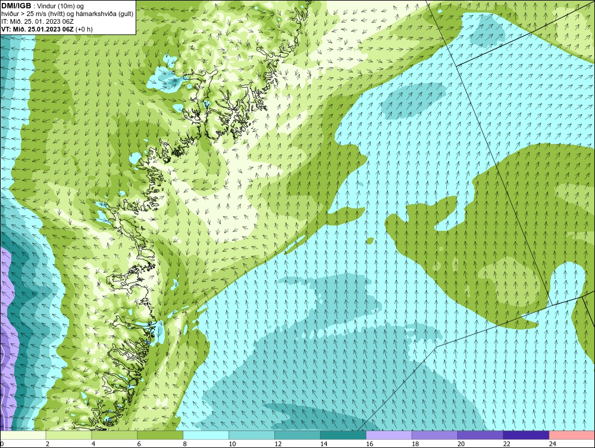Click the 'VT: Mið. 25.01.2023 06Z (+0 h)' line
595x448 pixels.
tap(46, 29)
